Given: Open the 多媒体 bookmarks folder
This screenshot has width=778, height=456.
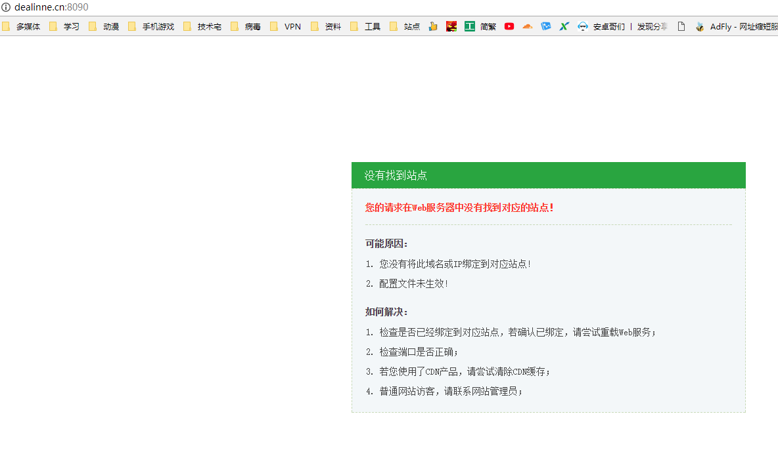Looking at the screenshot, I should (x=22, y=27).
